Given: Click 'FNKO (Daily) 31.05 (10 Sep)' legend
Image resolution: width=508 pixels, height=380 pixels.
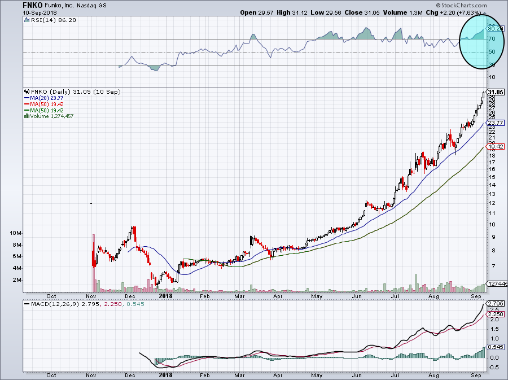Looking at the screenshot, I should click(76, 92).
